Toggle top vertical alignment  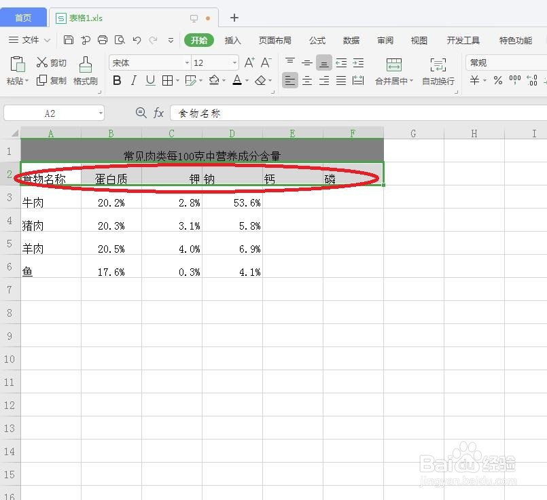pos(290,62)
